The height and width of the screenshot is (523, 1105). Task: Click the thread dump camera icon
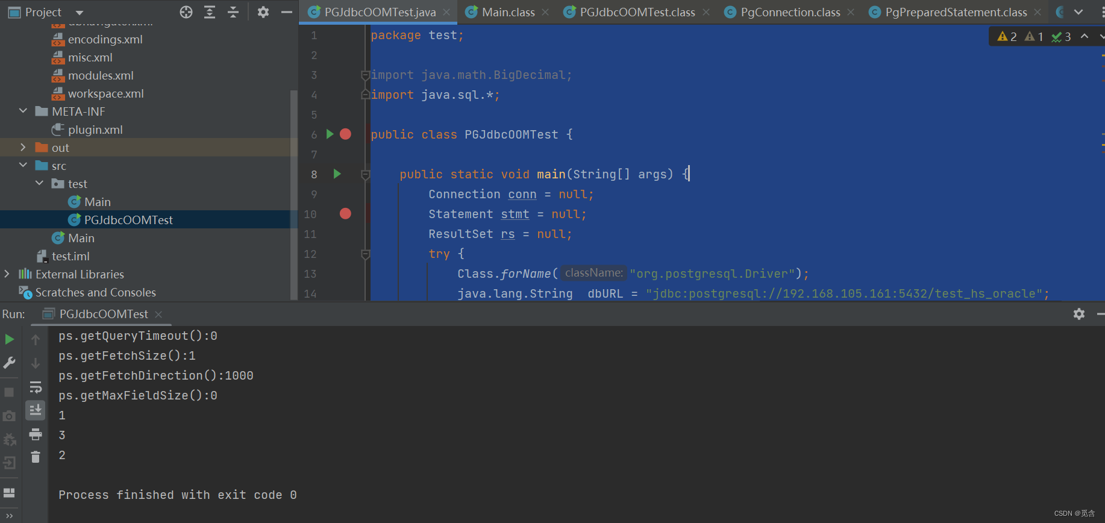coord(9,416)
